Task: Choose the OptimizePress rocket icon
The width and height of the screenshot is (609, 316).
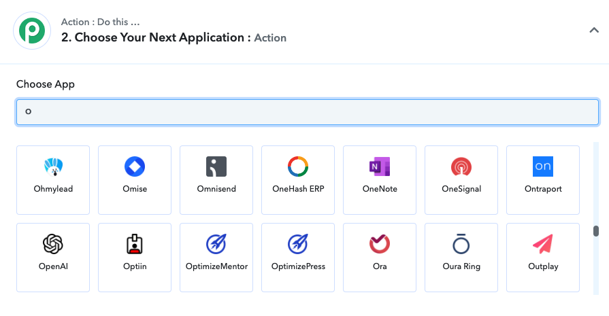Action: click(298, 244)
